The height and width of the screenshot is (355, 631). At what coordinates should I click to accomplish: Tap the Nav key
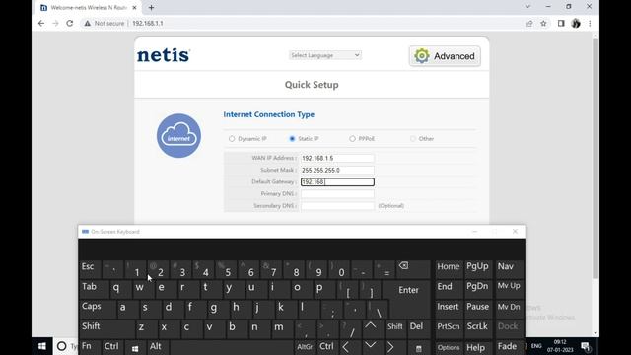point(509,269)
